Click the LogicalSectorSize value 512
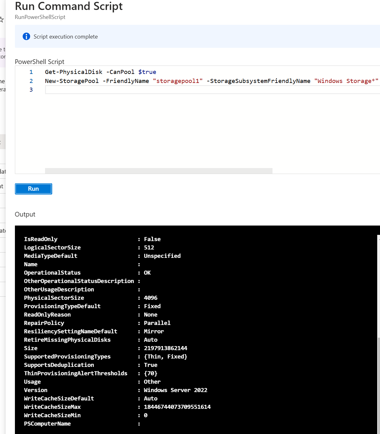The image size is (380, 434). [149, 248]
